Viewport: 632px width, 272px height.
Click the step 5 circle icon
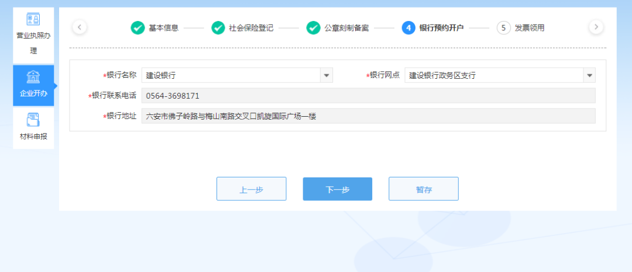pyautogui.click(x=503, y=28)
